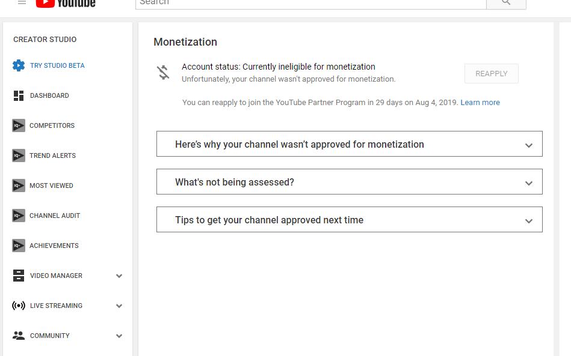Expand the Video Manager chevron
Viewport: 571px width, 356px height.
click(119, 276)
